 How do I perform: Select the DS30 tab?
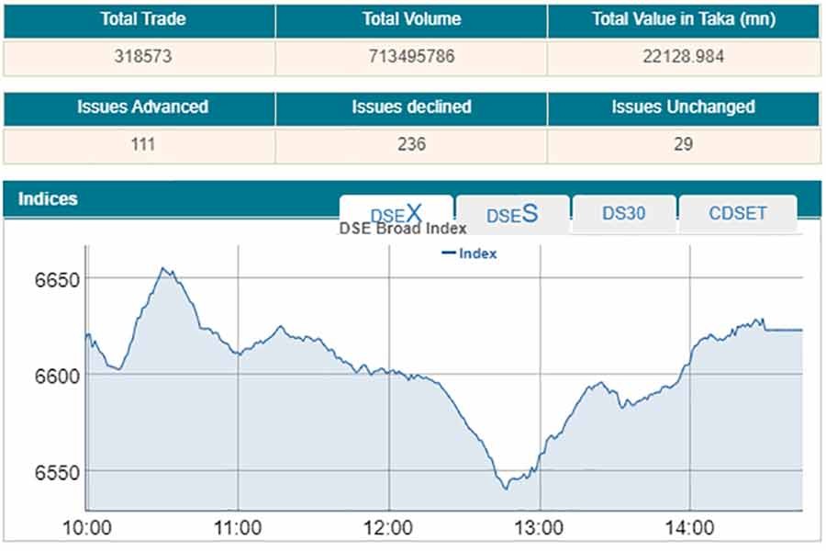pyautogui.click(x=624, y=213)
